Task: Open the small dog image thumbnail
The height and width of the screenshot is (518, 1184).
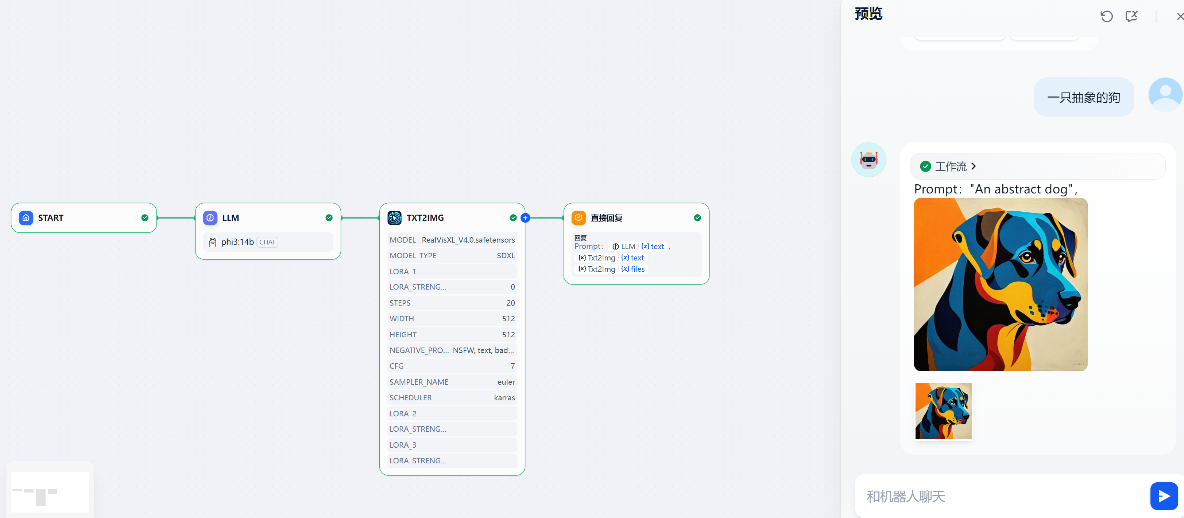Action: (943, 411)
